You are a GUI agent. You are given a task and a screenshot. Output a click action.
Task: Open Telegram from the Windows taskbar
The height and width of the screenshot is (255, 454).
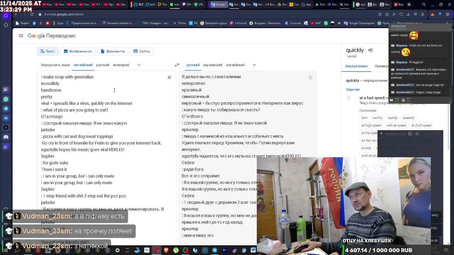tap(215, 250)
